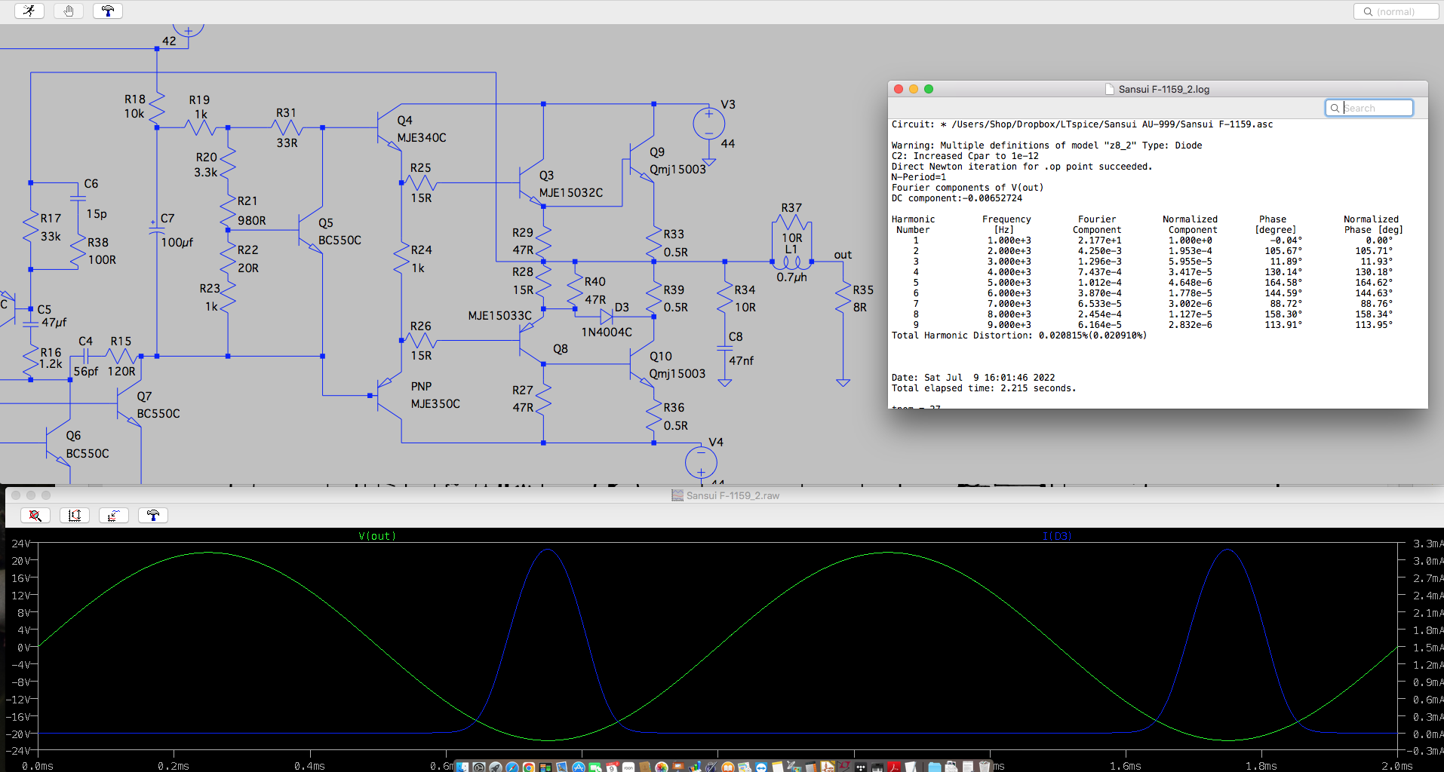The width and height of the screenshot is (1444, 772).
Task: Click zoom-cancel magnifier icon in waveform window
Action: point(35,515)
